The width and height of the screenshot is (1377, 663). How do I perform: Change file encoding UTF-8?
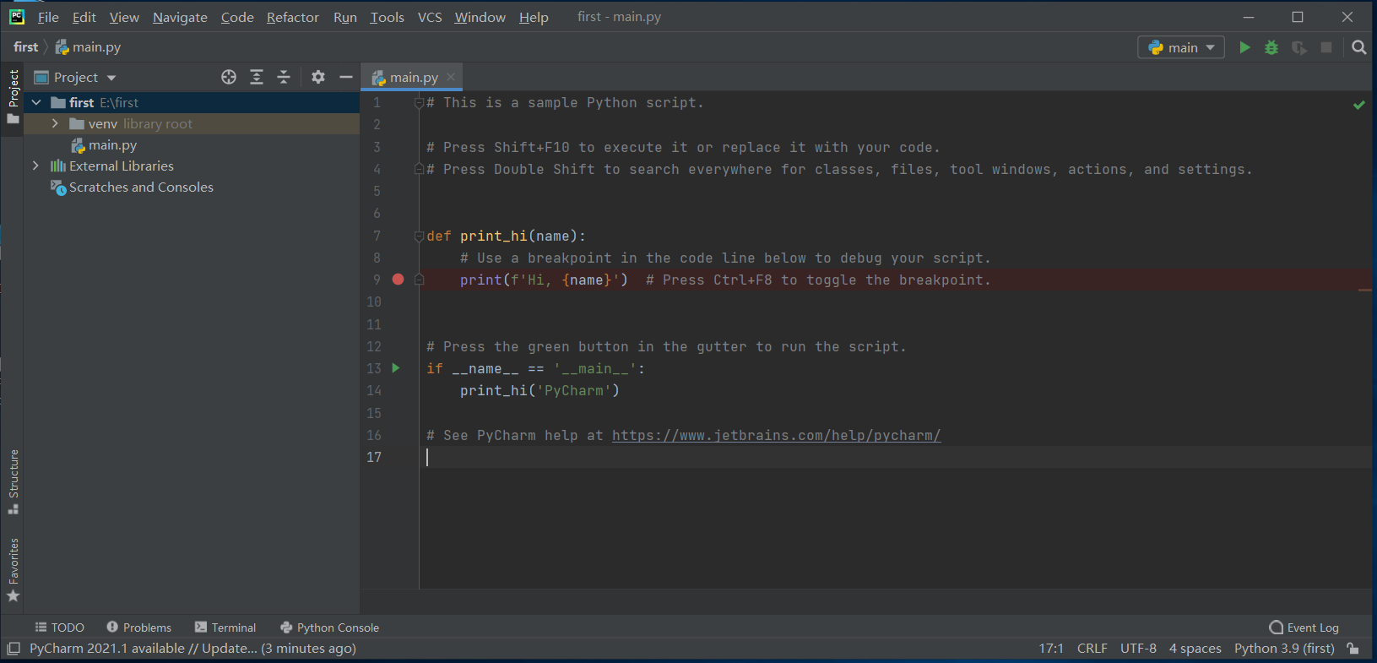(x=1138, y=649)
